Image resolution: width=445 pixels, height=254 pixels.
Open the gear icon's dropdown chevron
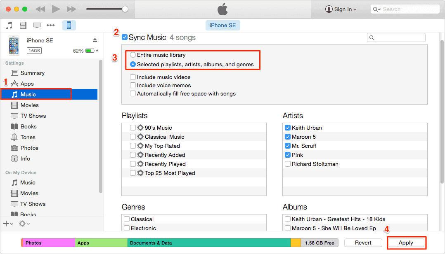(x=28, y=224)
